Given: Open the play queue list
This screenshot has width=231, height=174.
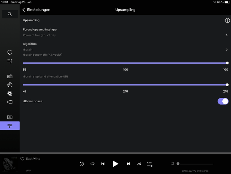Looking at the screenshot, I should (149, 164).
